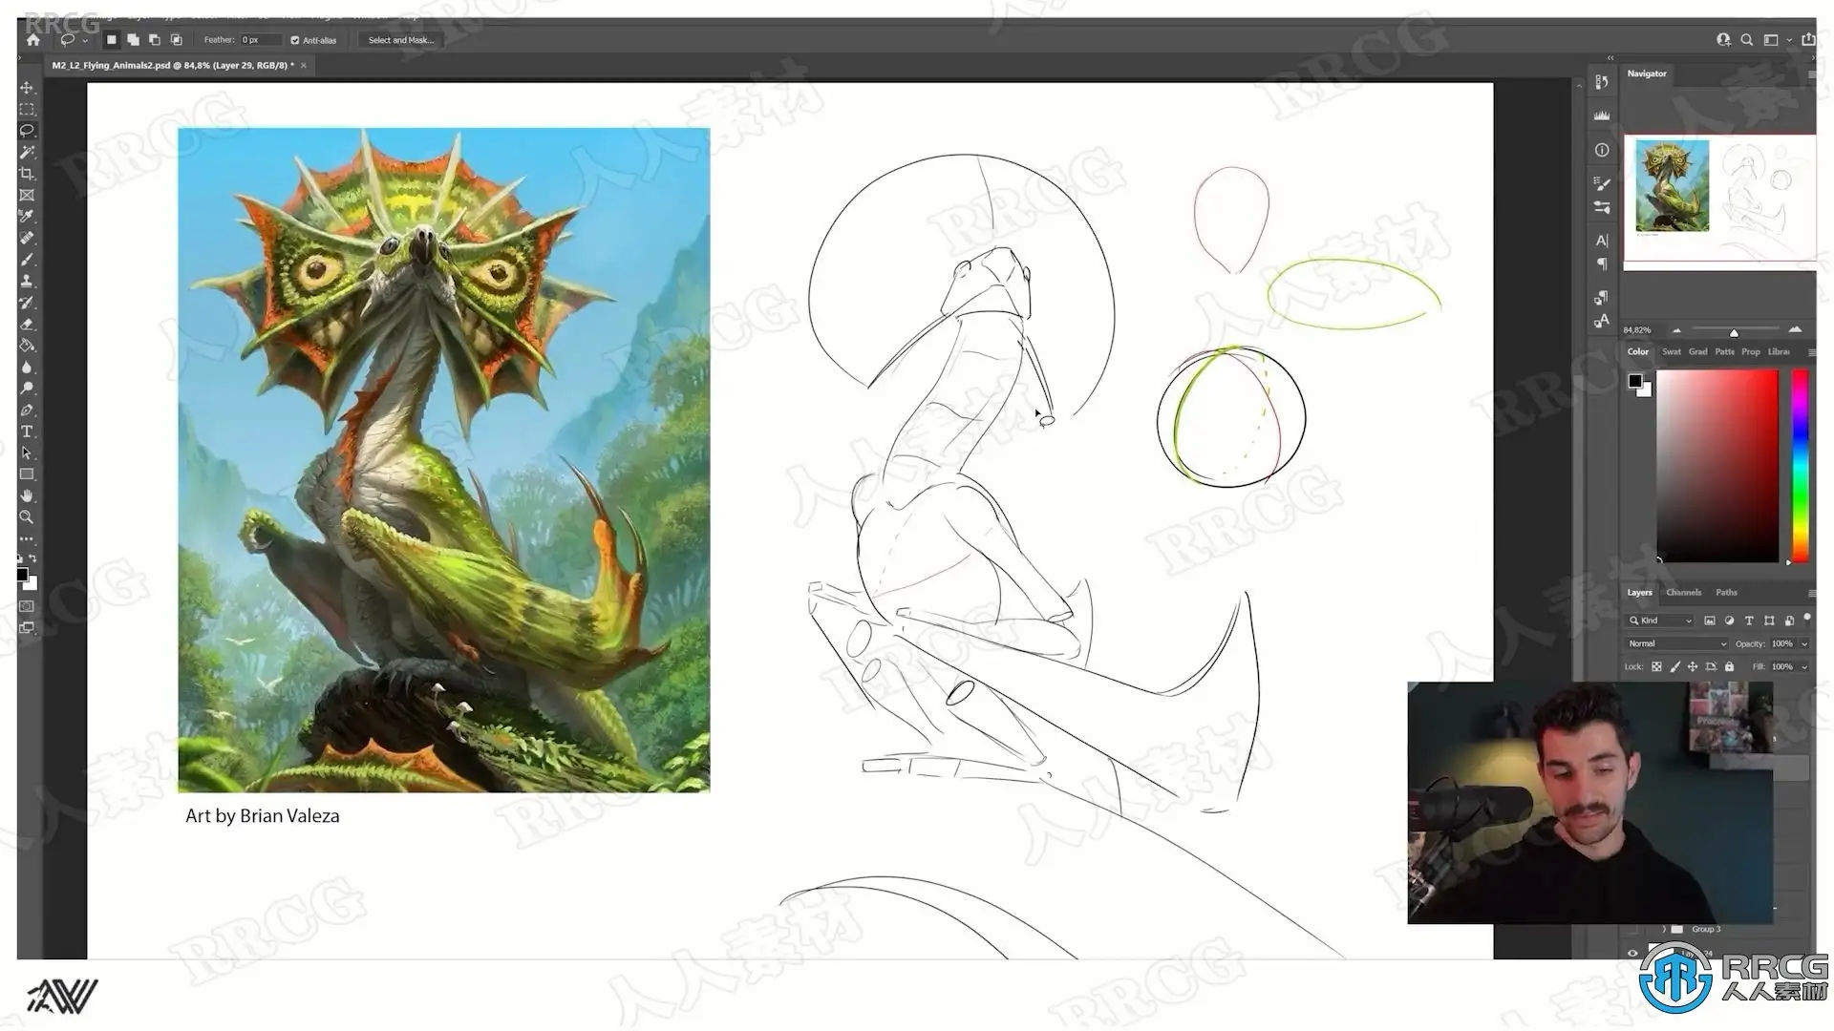Open the search icon at top right
Screen dimensions: 1834x1031
pyautogui.click(x=1746, y=40)
